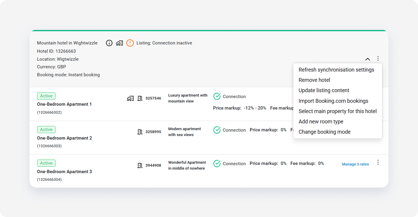Click the Connection checkmark icon for Apartment 3
The height and width of the screenshot is (217, 418).
(217, 163)
